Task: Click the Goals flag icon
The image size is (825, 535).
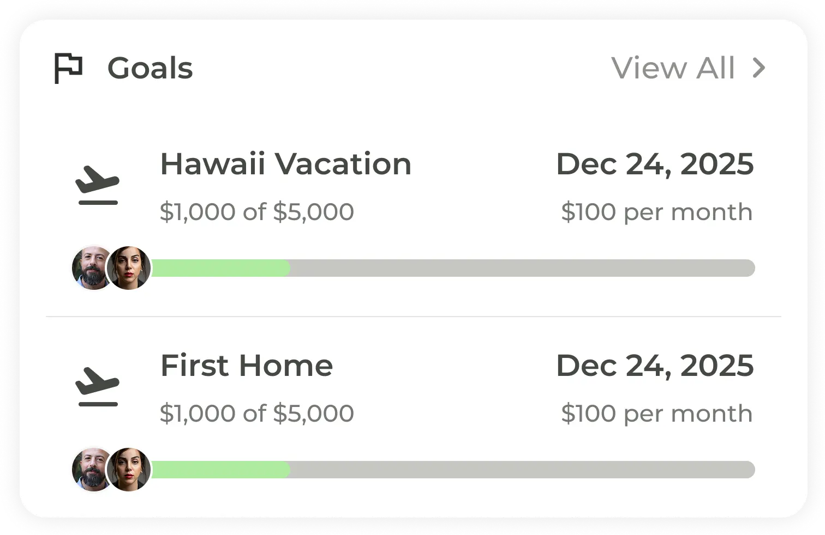Action: coord(69,69)
